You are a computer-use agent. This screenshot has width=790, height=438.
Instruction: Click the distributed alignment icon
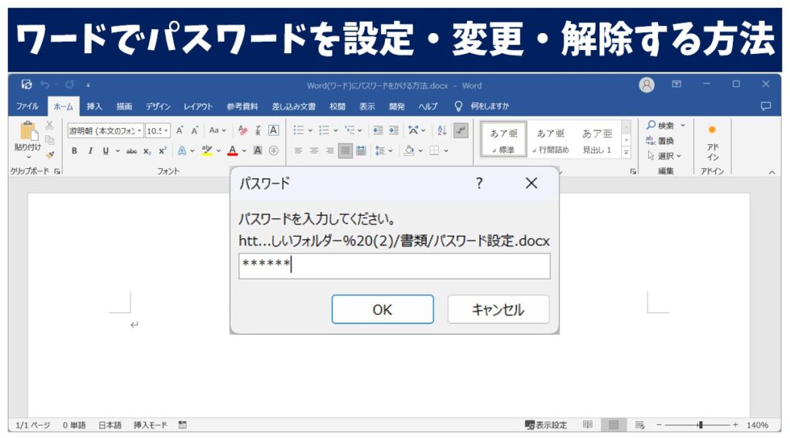(361, 150)
